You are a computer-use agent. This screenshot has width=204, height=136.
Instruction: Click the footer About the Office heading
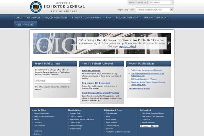coord(39,110)
